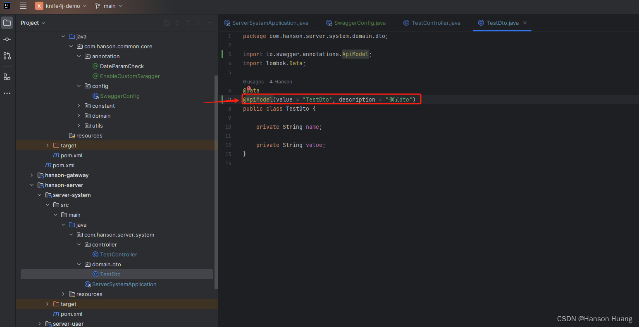Image resolution: width=639 pixels, height=327 pixels.
Task: Select com.hanson.common.core package
Action: (x=118, y=46)
